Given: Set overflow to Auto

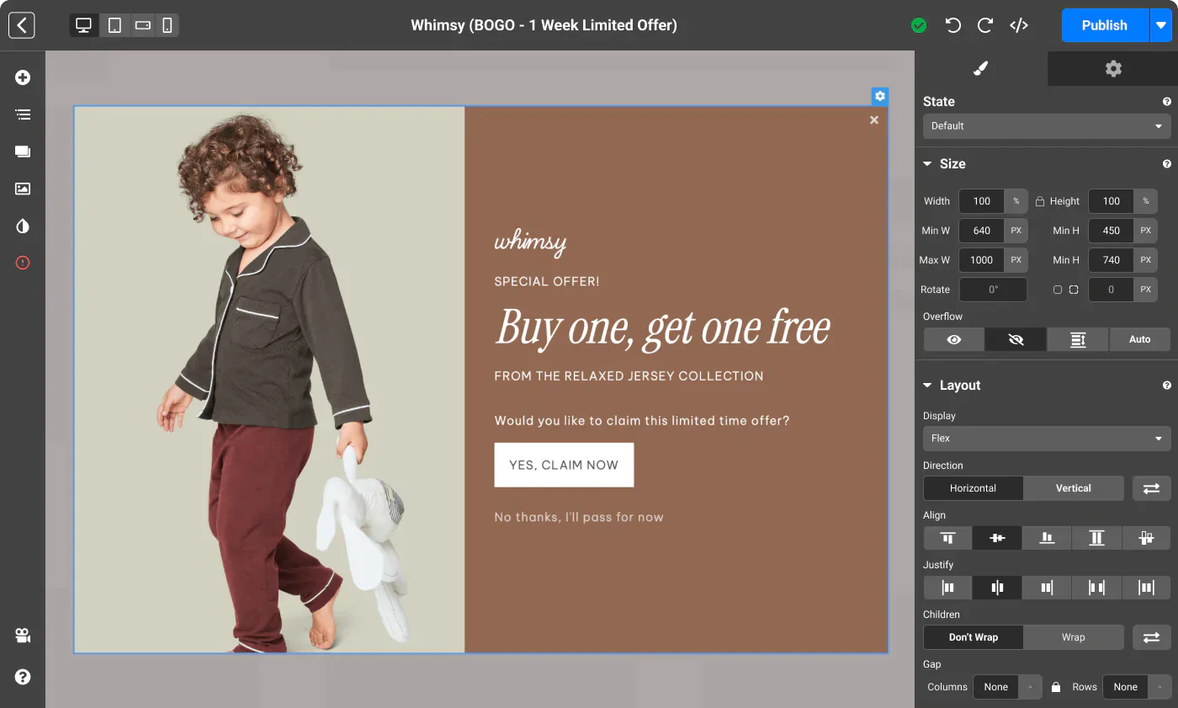Looking at the screenshot, I should tap(1139, 339).
